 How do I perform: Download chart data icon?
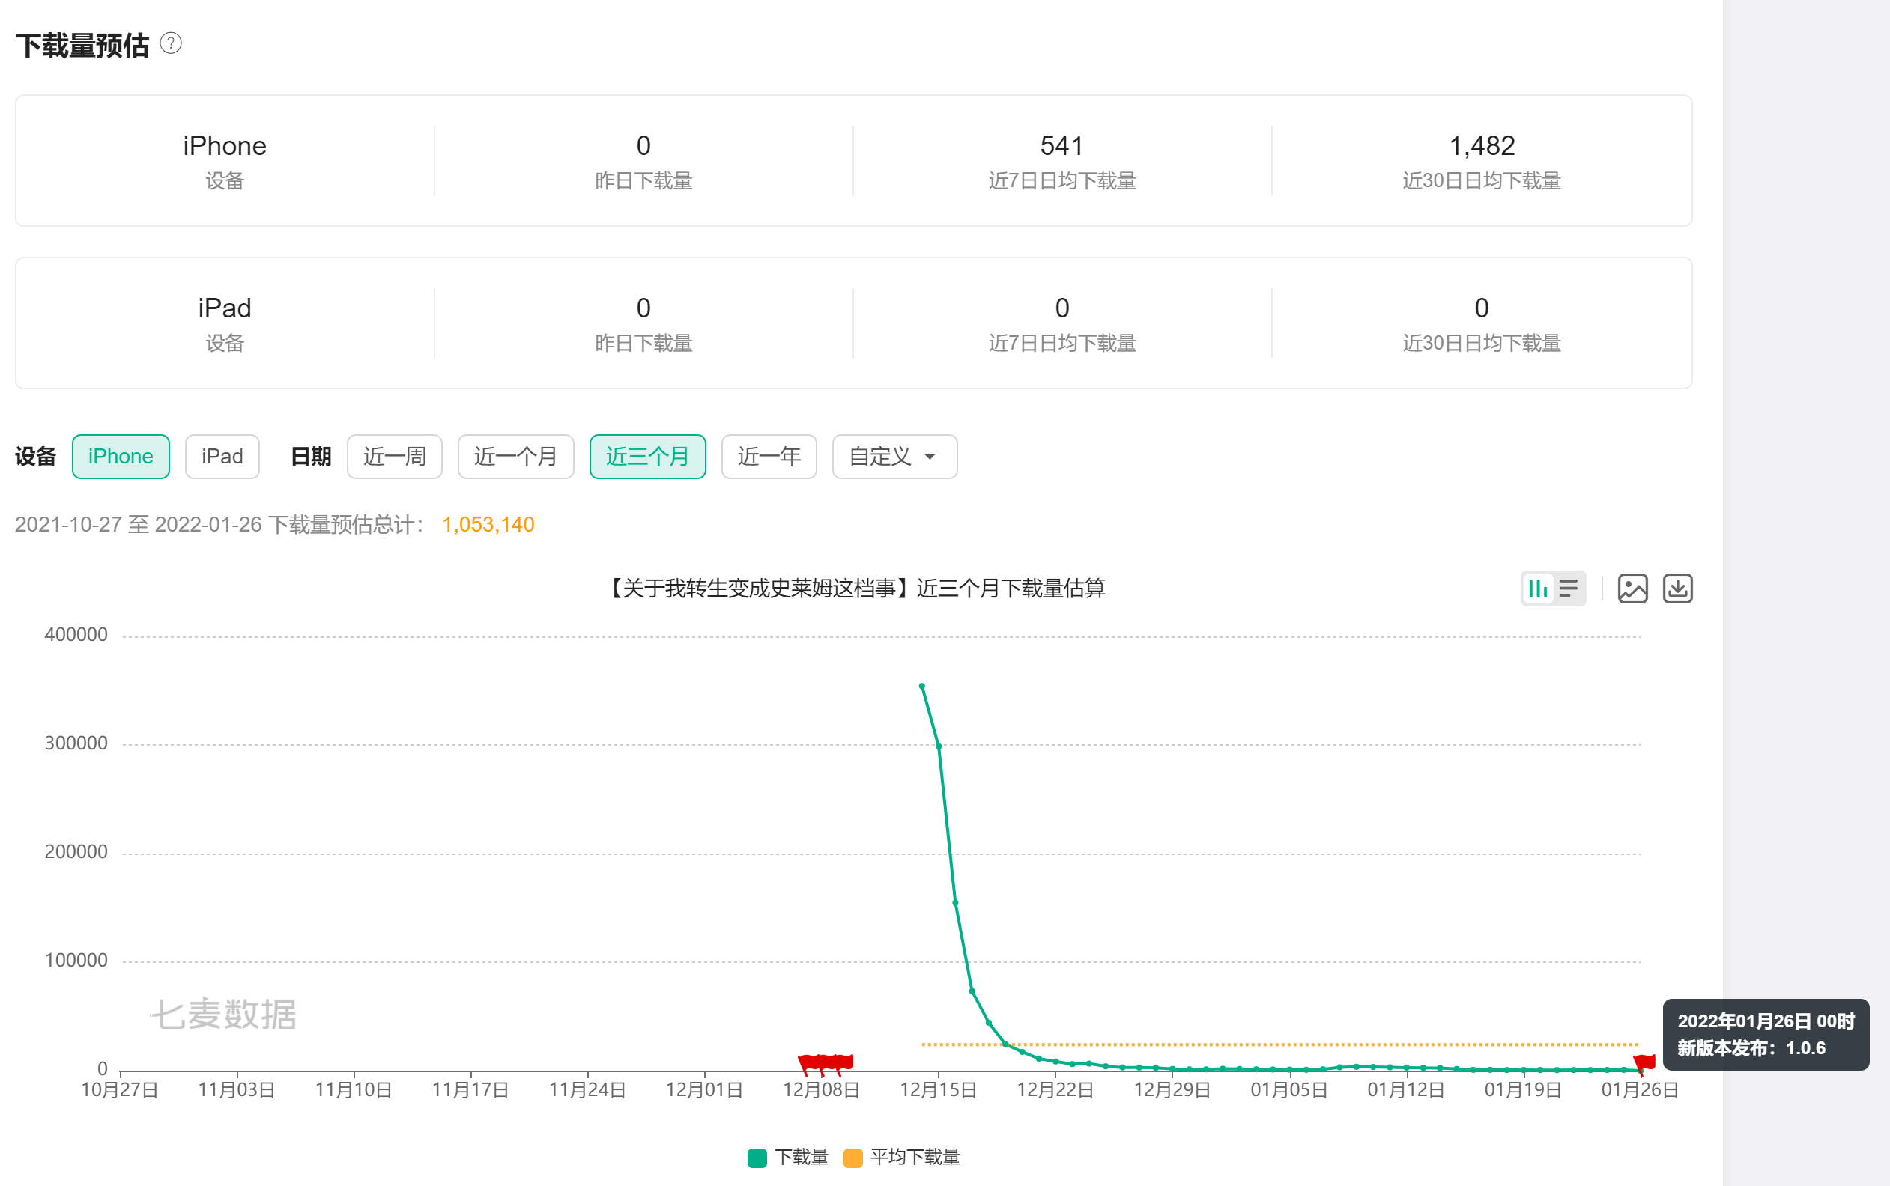coord(1677,589)
